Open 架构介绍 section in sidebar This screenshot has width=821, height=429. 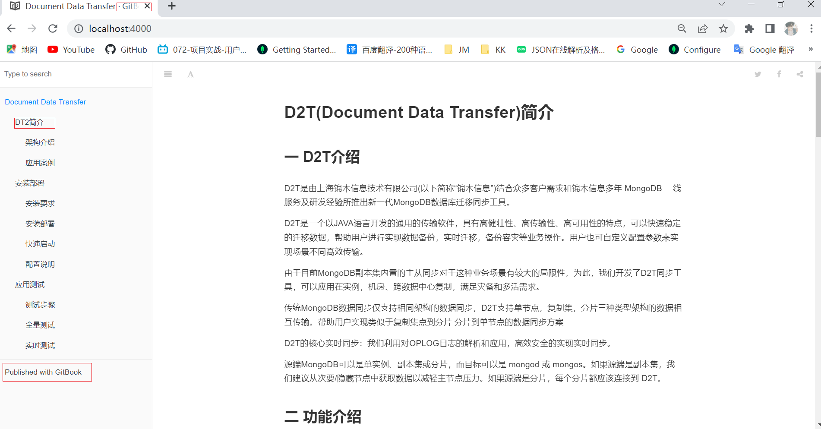coord(40,142)
